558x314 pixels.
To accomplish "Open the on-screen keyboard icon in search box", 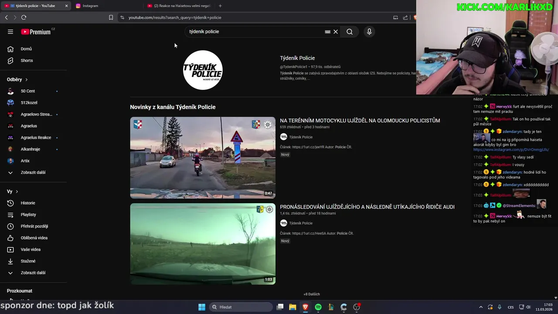I will pyautogui.click(x=327, y=31).
